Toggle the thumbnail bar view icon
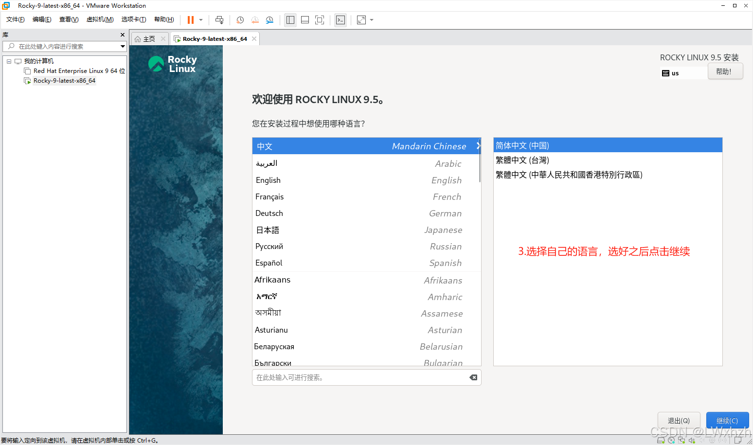The width and height of the screenshot is (753, 445). pyautogui.click(x=305, y=20)
